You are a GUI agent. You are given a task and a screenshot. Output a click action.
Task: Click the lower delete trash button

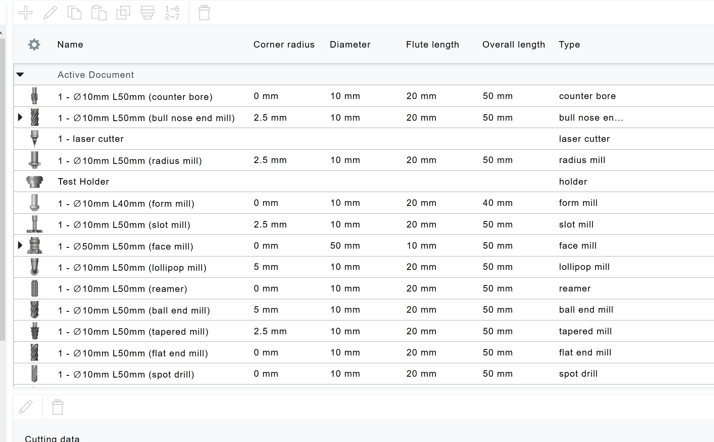click(x=58, y=407)
